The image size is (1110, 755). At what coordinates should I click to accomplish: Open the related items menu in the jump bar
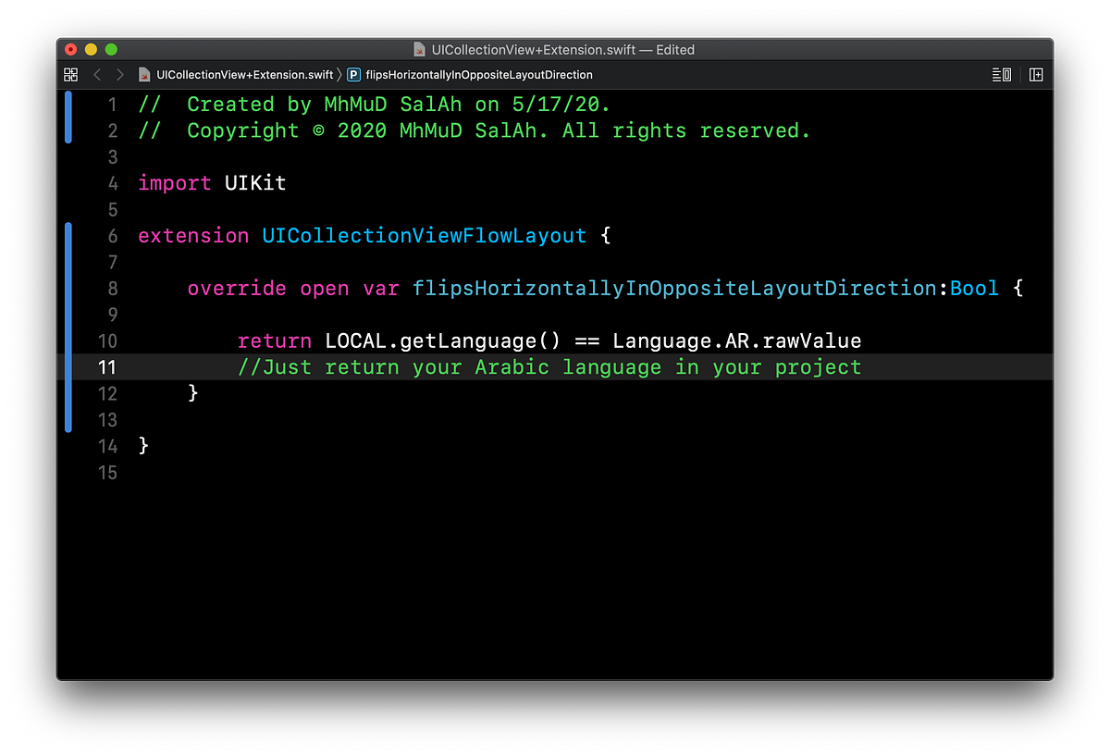pyautogui.click(x=70, y=75)
